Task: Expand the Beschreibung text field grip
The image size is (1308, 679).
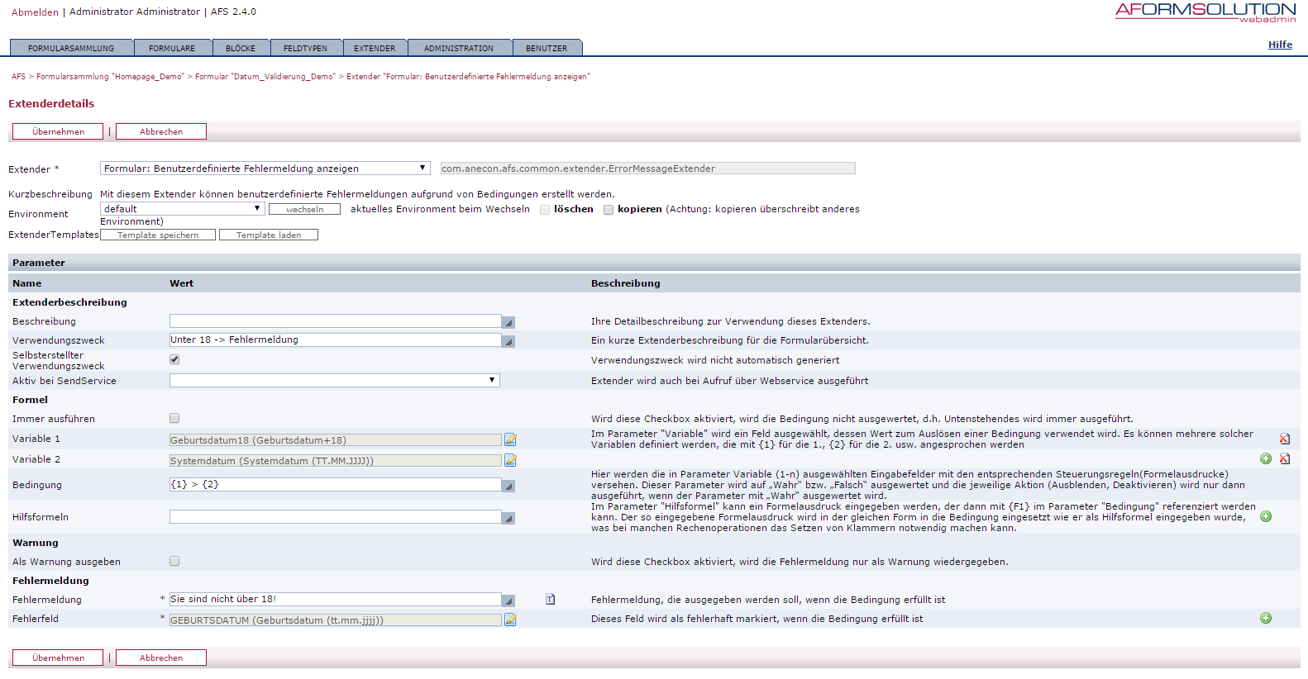Action: [x=508, y=322]
